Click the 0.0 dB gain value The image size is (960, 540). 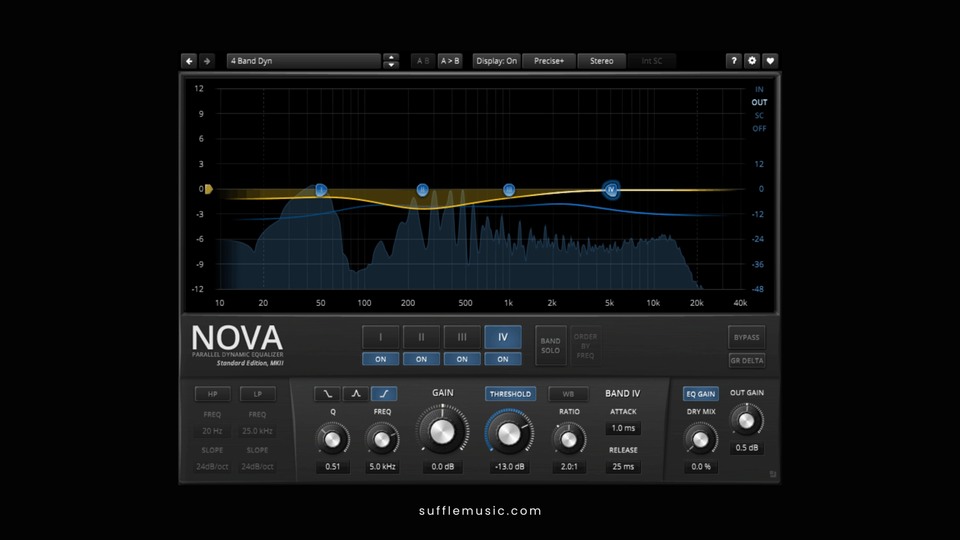(442, 466)
